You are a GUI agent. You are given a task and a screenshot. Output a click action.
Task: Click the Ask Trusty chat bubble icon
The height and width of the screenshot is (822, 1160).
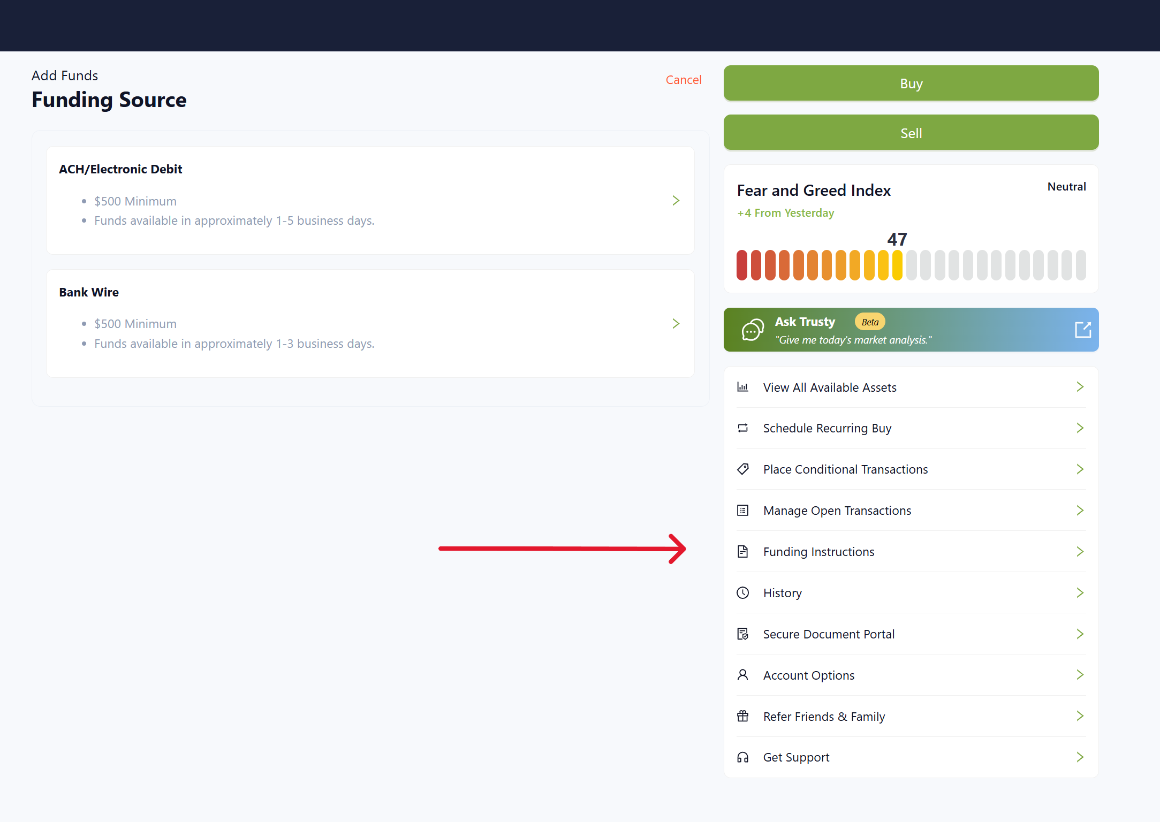point(752,330)
